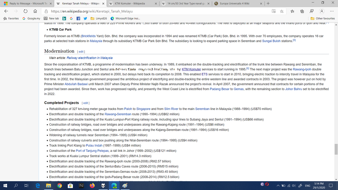
Task: Open the Facebook bookmark icon
Action: pos(78,19)
